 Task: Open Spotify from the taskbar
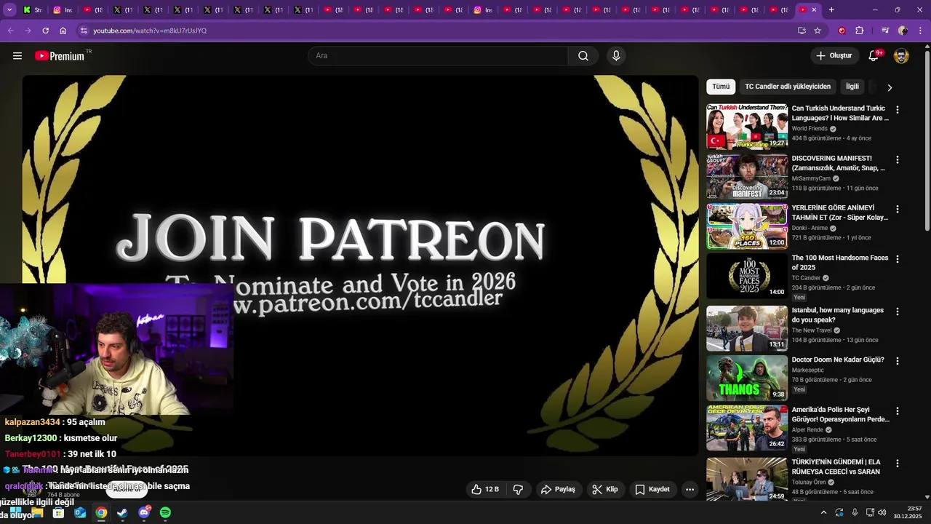(x=165, y=512)
